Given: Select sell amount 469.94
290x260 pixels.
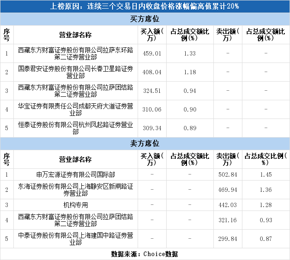Looking at the screenshot, I should pyautogui.click(x=228, y=190).
